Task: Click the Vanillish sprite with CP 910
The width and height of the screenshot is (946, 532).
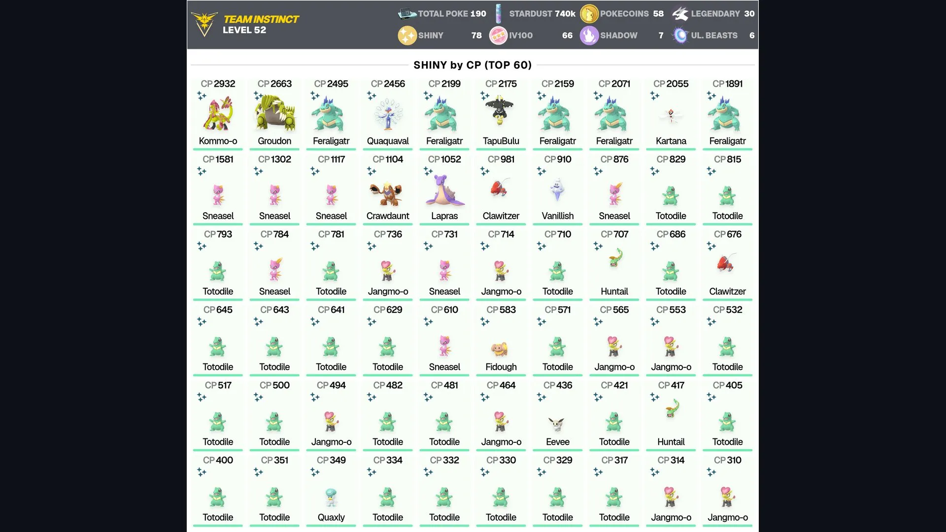Action: pos(557,190)
